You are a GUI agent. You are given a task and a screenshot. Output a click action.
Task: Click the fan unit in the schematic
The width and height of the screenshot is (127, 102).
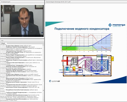click(74, 61)
